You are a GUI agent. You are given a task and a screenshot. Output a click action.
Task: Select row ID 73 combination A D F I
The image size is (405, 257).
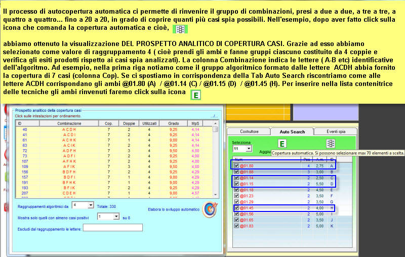click(114, 156)
